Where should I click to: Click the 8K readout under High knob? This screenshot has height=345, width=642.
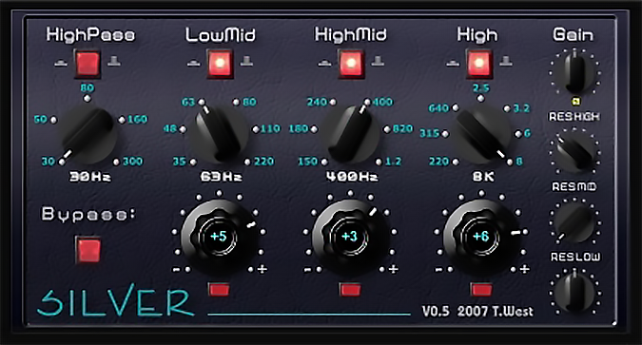tap(483, 177)
